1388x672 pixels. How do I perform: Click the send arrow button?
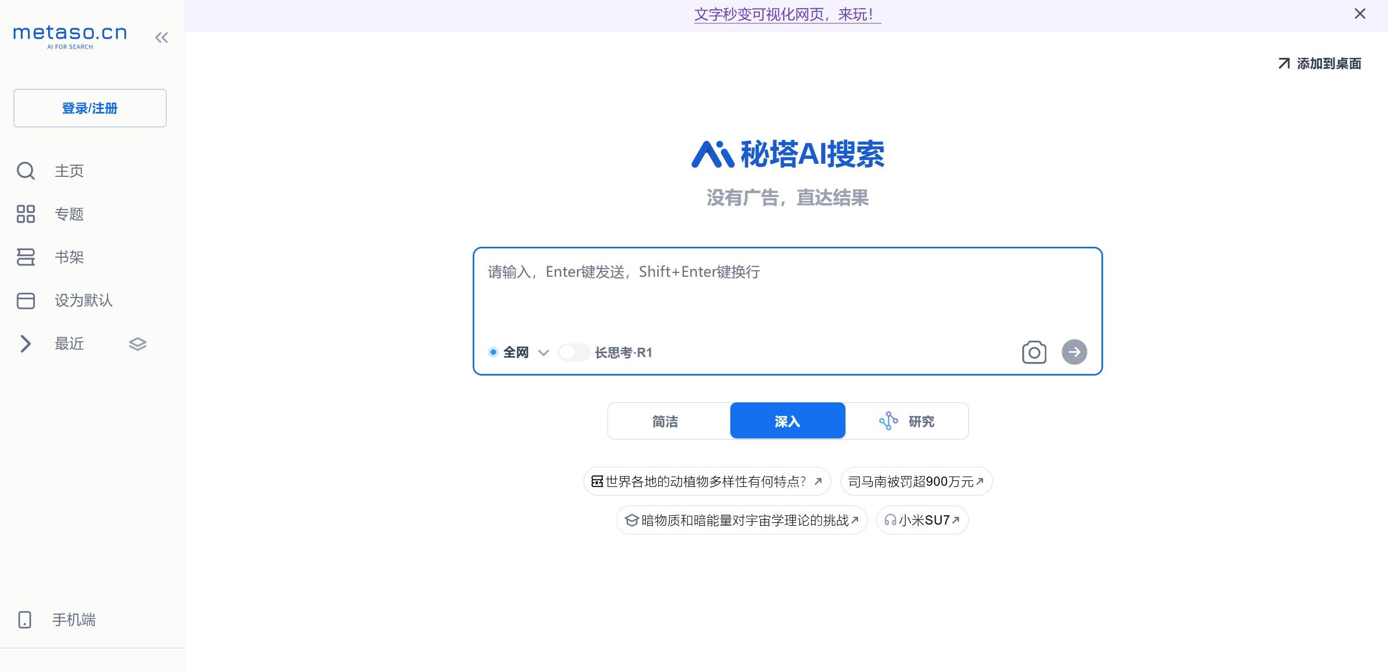tap(1074, 352)
